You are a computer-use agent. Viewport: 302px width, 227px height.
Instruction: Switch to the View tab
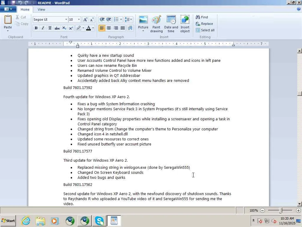click(41, 9)
